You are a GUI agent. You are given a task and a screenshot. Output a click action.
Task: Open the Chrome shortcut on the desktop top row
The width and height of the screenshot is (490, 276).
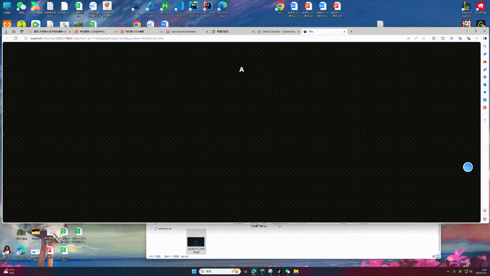(280, 7)
